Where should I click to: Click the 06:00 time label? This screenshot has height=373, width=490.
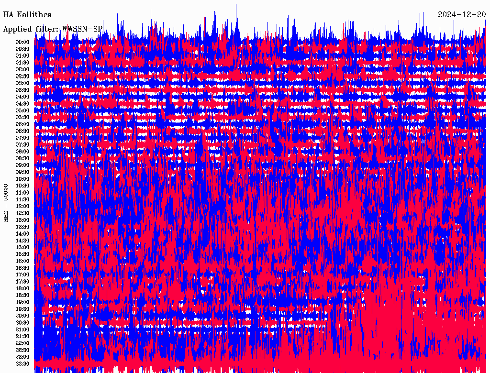tap(22, 124)
